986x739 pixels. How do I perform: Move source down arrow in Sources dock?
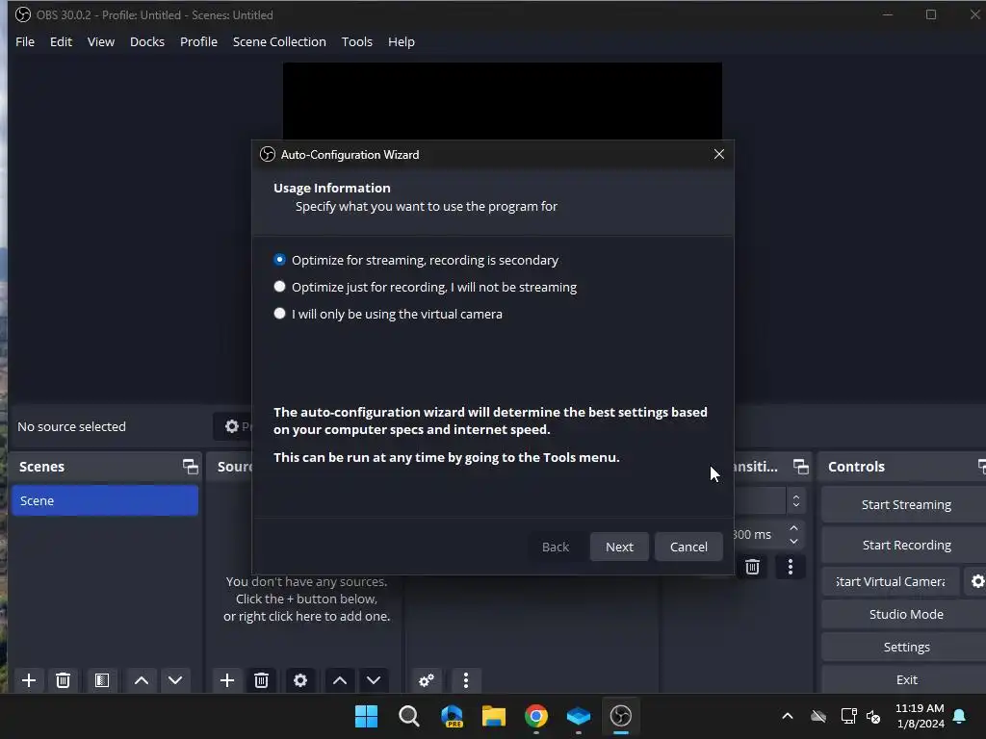[x=374, y=680]
